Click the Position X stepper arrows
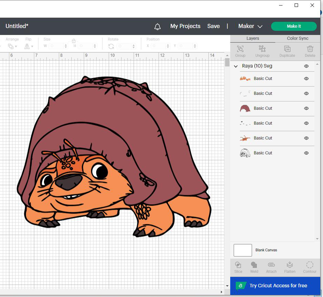 click(168, 46)
